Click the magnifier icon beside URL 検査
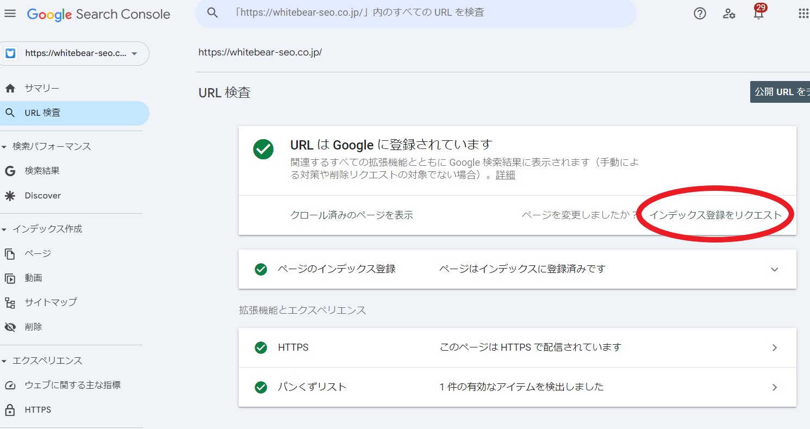 10,113
